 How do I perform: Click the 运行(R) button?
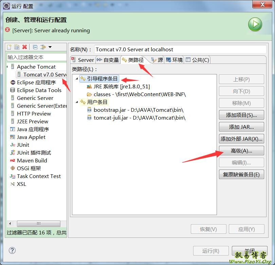pos(211,251)
